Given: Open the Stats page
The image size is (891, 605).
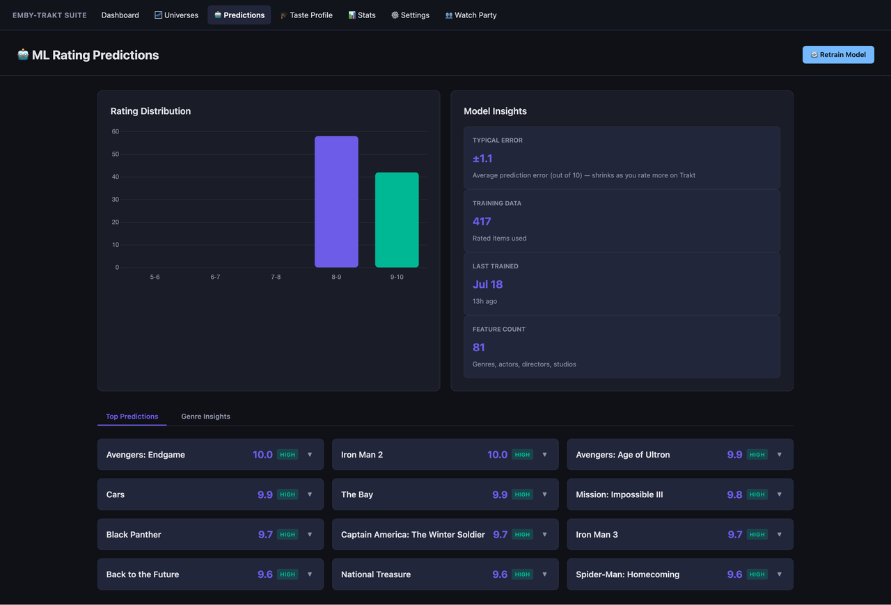Looking at the screenshot, I should point(362,15).
